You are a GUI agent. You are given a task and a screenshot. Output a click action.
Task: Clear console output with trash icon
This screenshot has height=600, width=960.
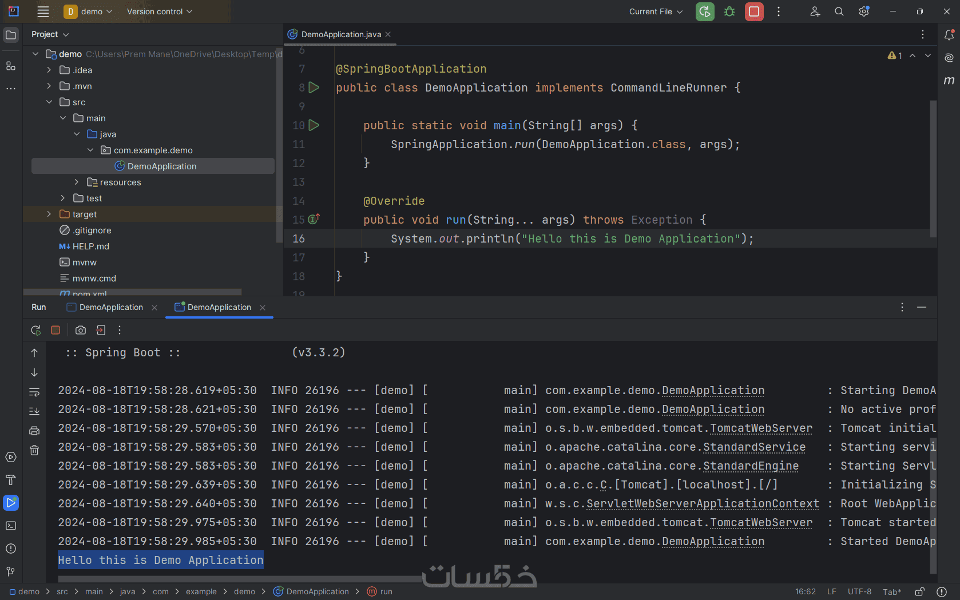[x=34, y=450]
